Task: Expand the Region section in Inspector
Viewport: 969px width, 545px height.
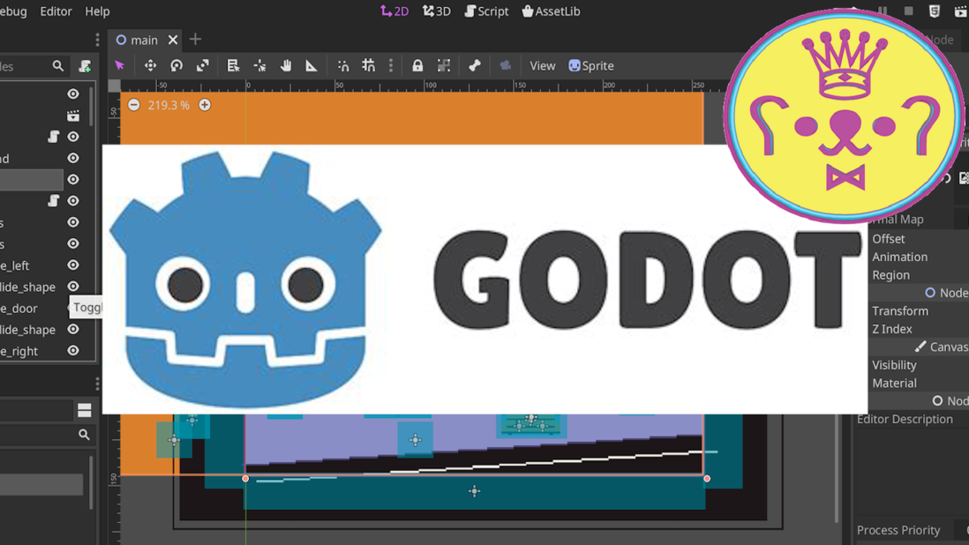Action: 890,274
